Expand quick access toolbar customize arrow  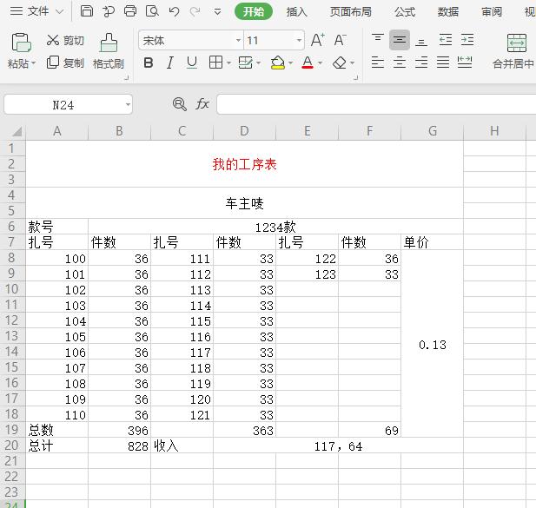217,12
